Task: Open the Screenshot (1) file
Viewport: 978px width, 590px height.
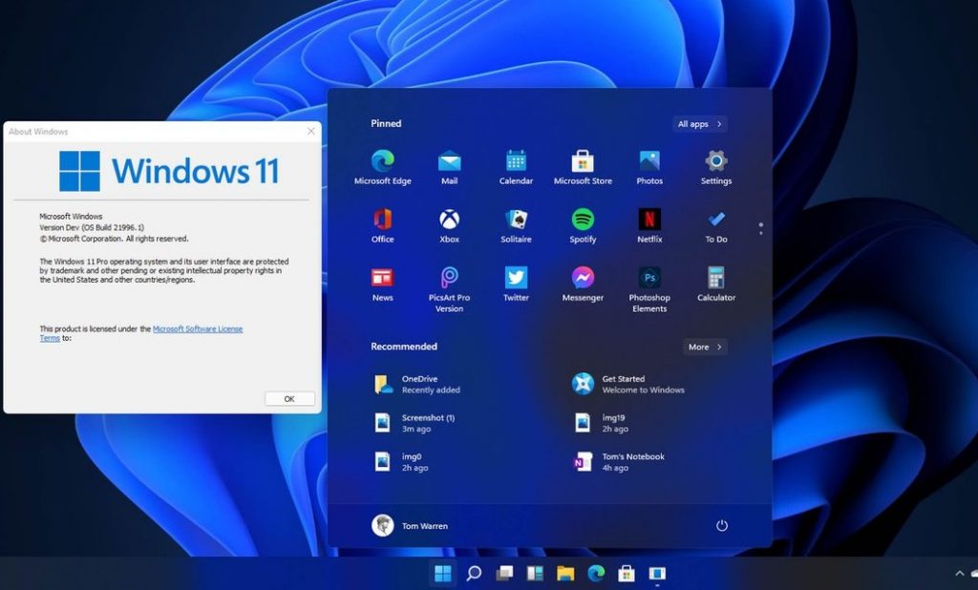Action: tap(415, 423)
